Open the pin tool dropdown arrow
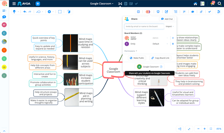Viewport: 224px width, 133px height. click(18, 12)
